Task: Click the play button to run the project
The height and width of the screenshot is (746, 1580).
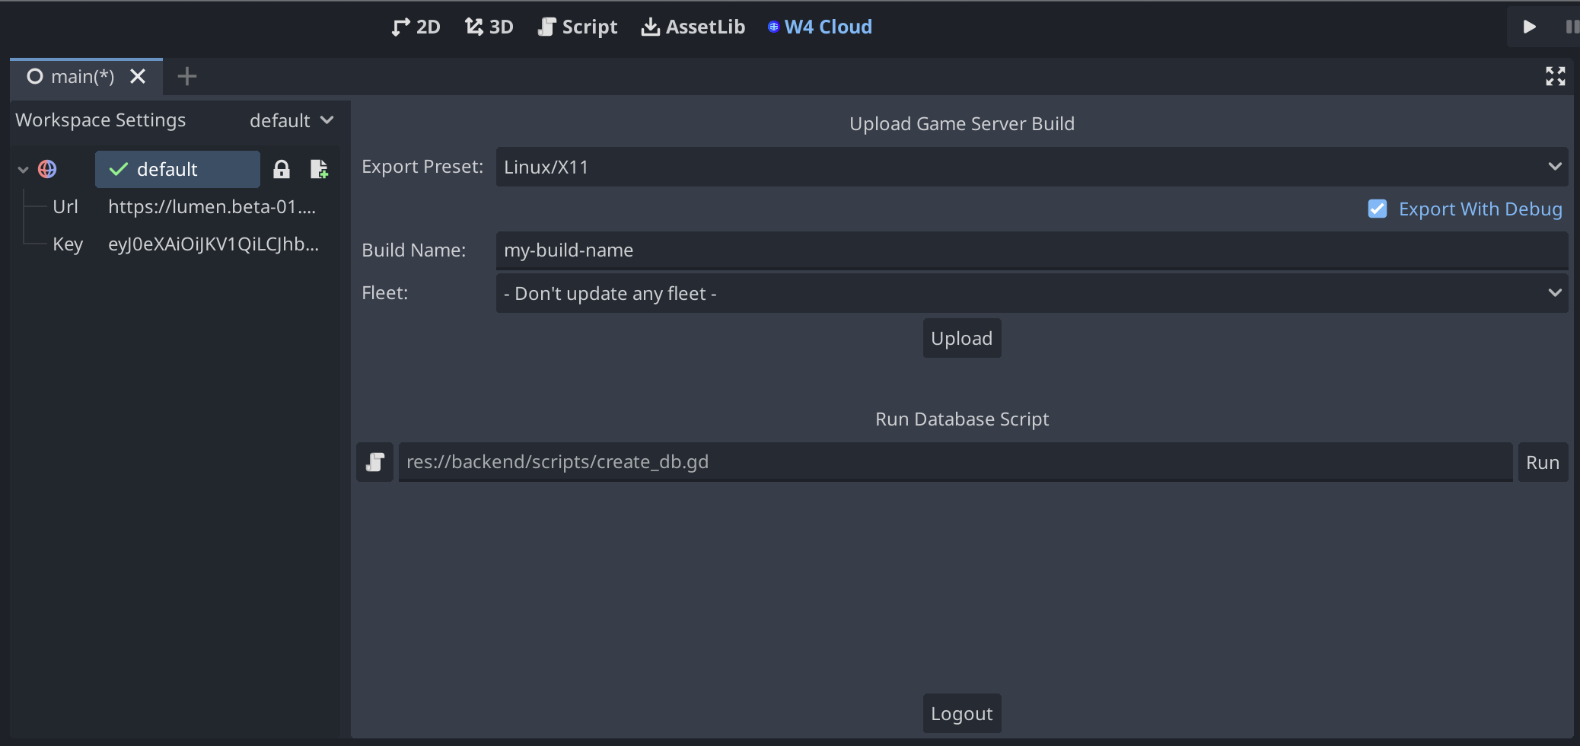Action: click(1531, 26)
